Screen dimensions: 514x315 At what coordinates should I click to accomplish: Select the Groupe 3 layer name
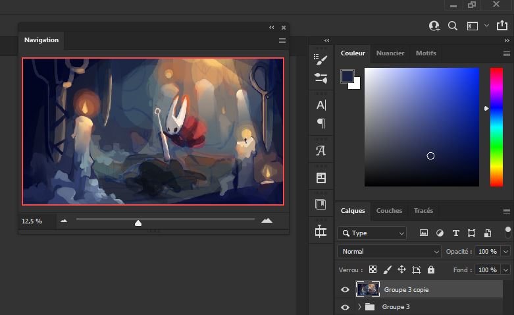coord(396,307)
